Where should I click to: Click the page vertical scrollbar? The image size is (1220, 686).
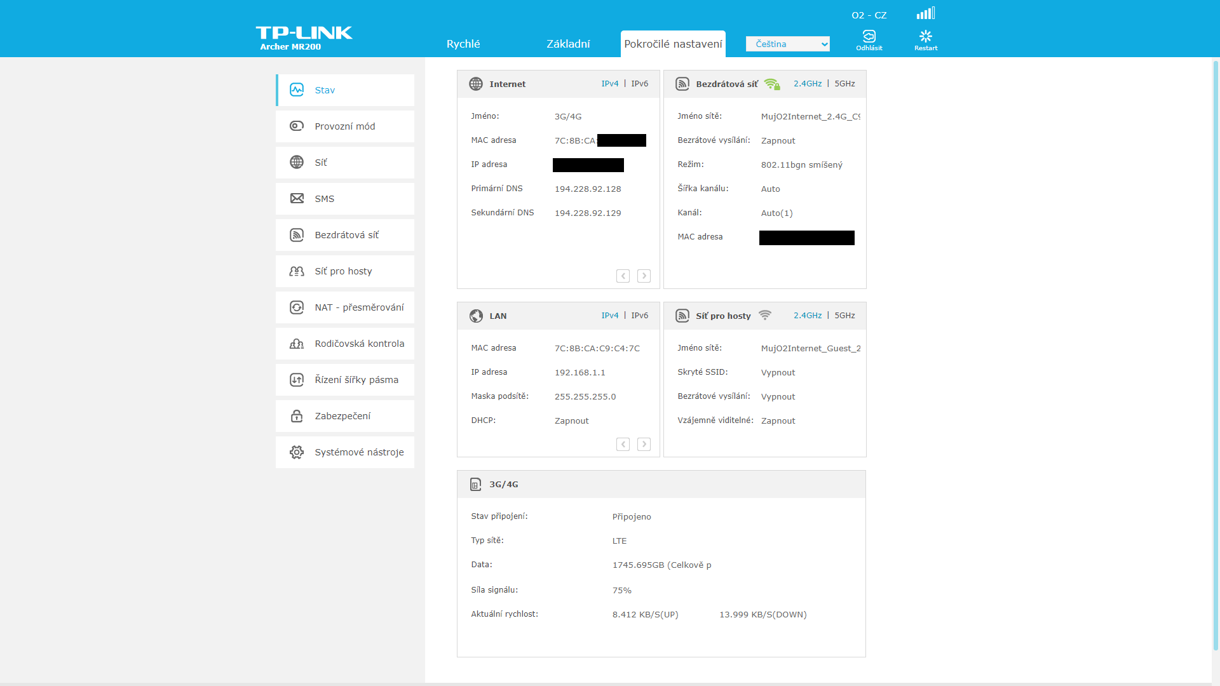tap(1216, 356)
